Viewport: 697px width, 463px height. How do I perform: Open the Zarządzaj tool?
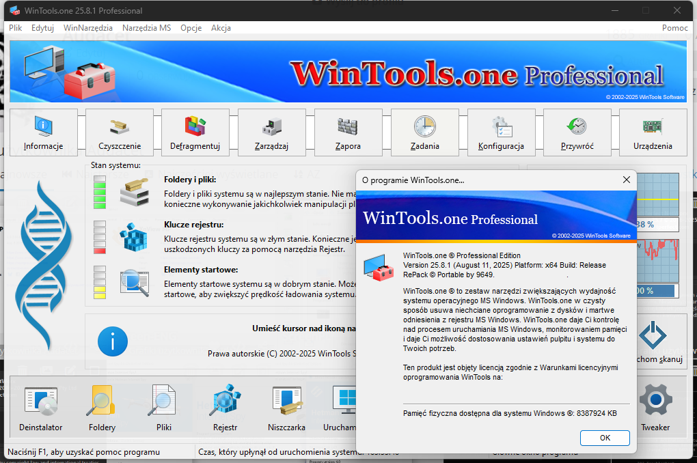[x=271, y=132]
